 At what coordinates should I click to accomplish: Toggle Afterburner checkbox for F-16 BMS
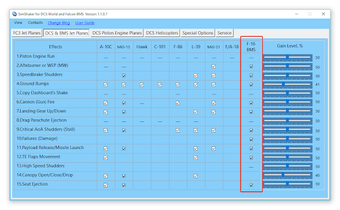[251, 66]
